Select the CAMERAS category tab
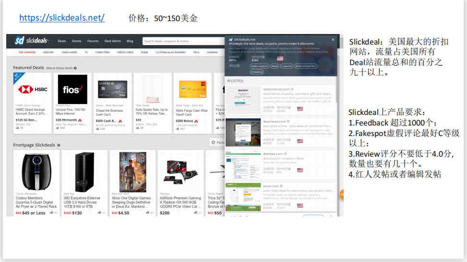The height and width of the screenshot is (262, 467). tap(212, 52)
